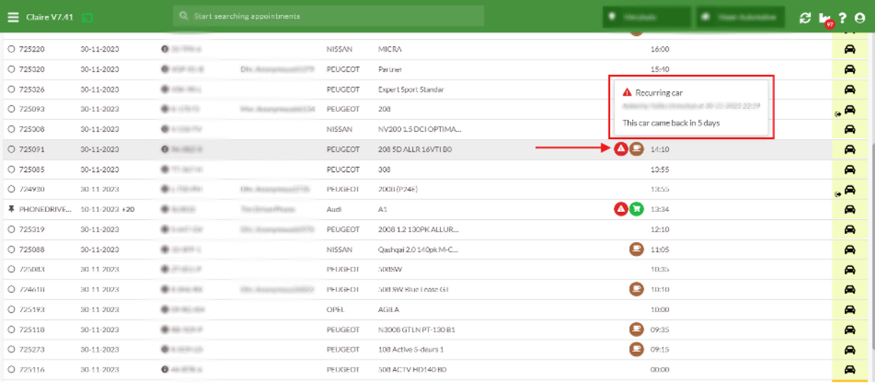Click the AGILA model cell
Viewport: 875px width, 387px height.
389,309
